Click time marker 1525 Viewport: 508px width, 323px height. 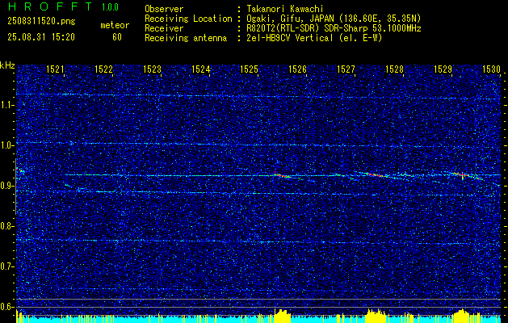pos(249,69)
